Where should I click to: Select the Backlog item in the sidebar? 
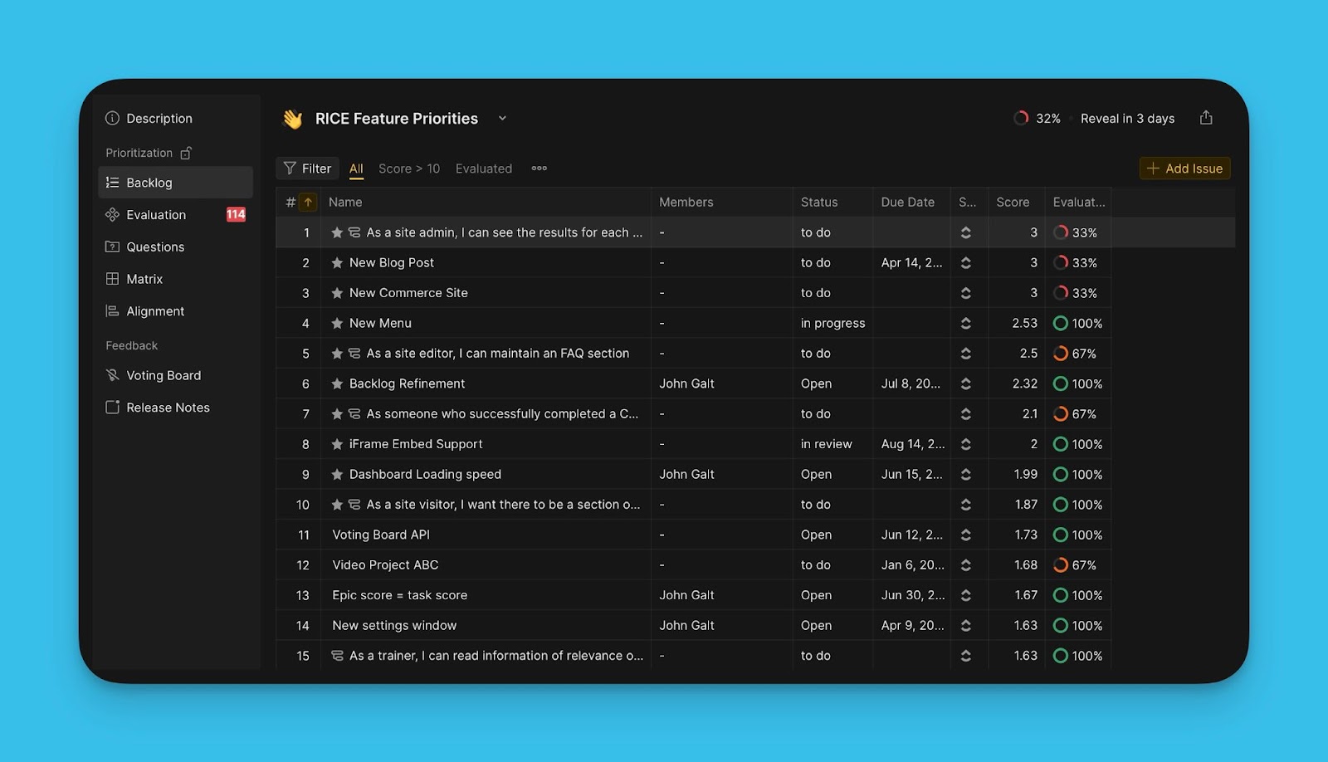(x=149, y=183)
